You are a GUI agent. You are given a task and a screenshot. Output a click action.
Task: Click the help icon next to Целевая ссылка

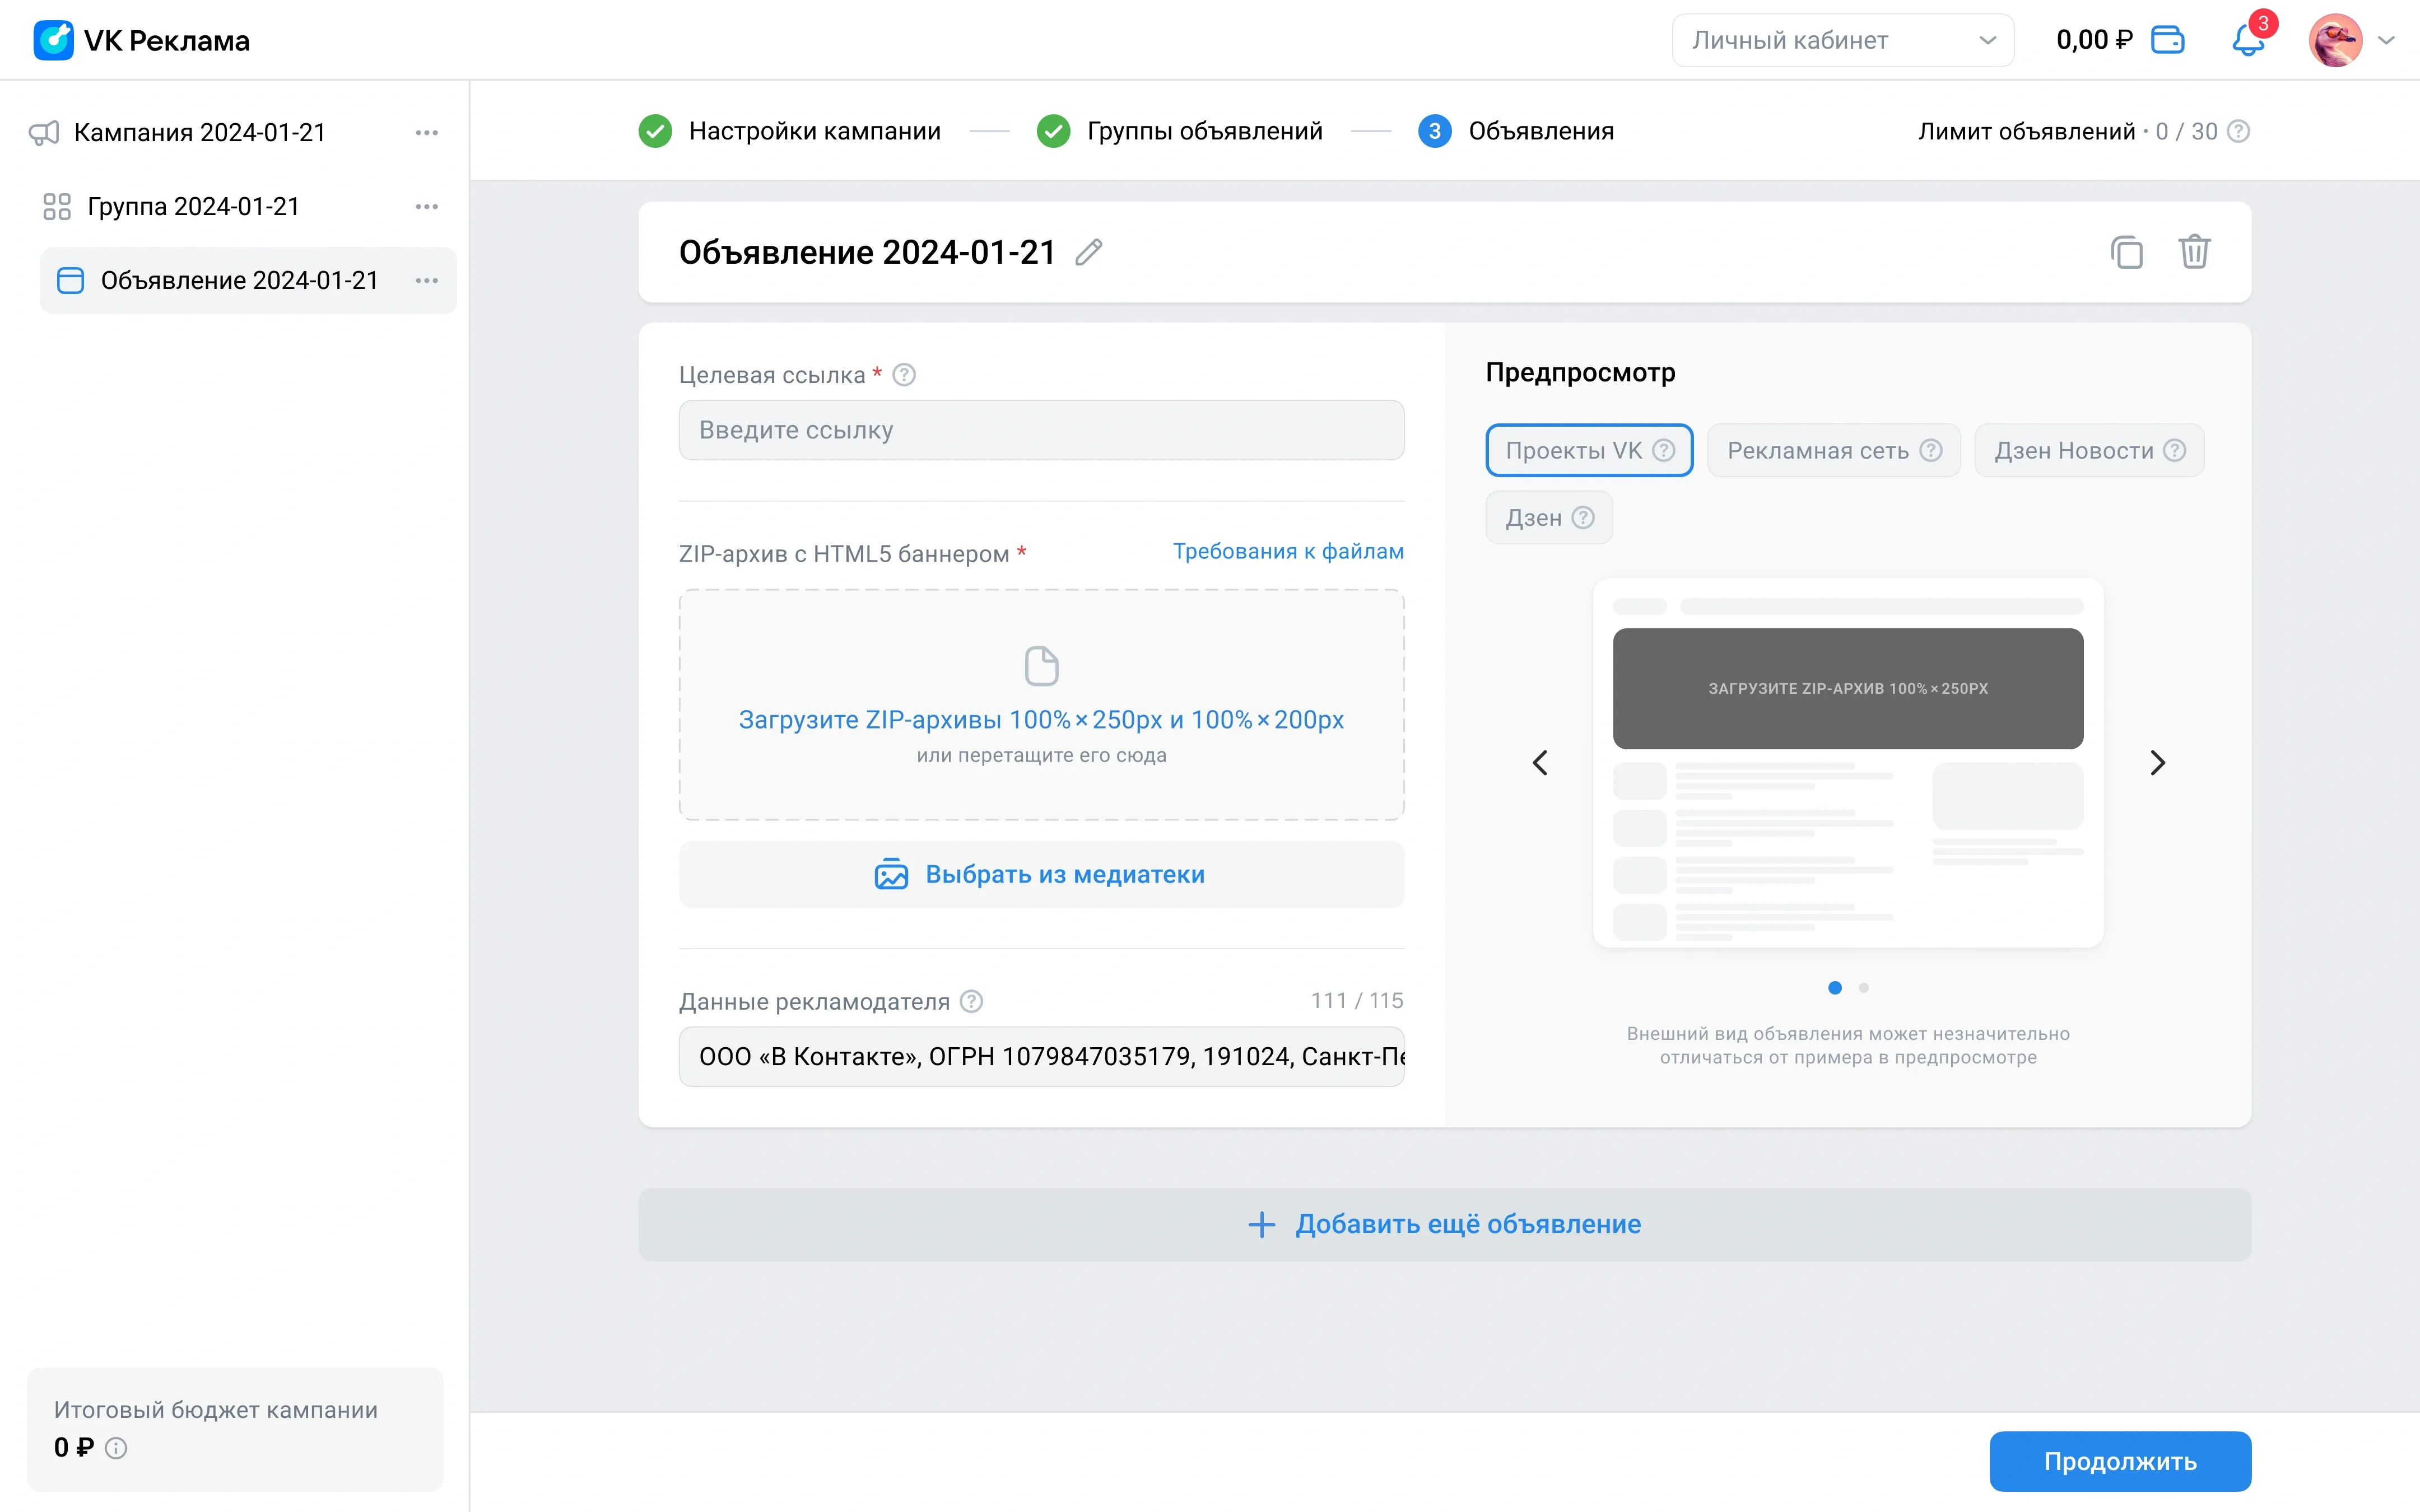pos(904,375)
